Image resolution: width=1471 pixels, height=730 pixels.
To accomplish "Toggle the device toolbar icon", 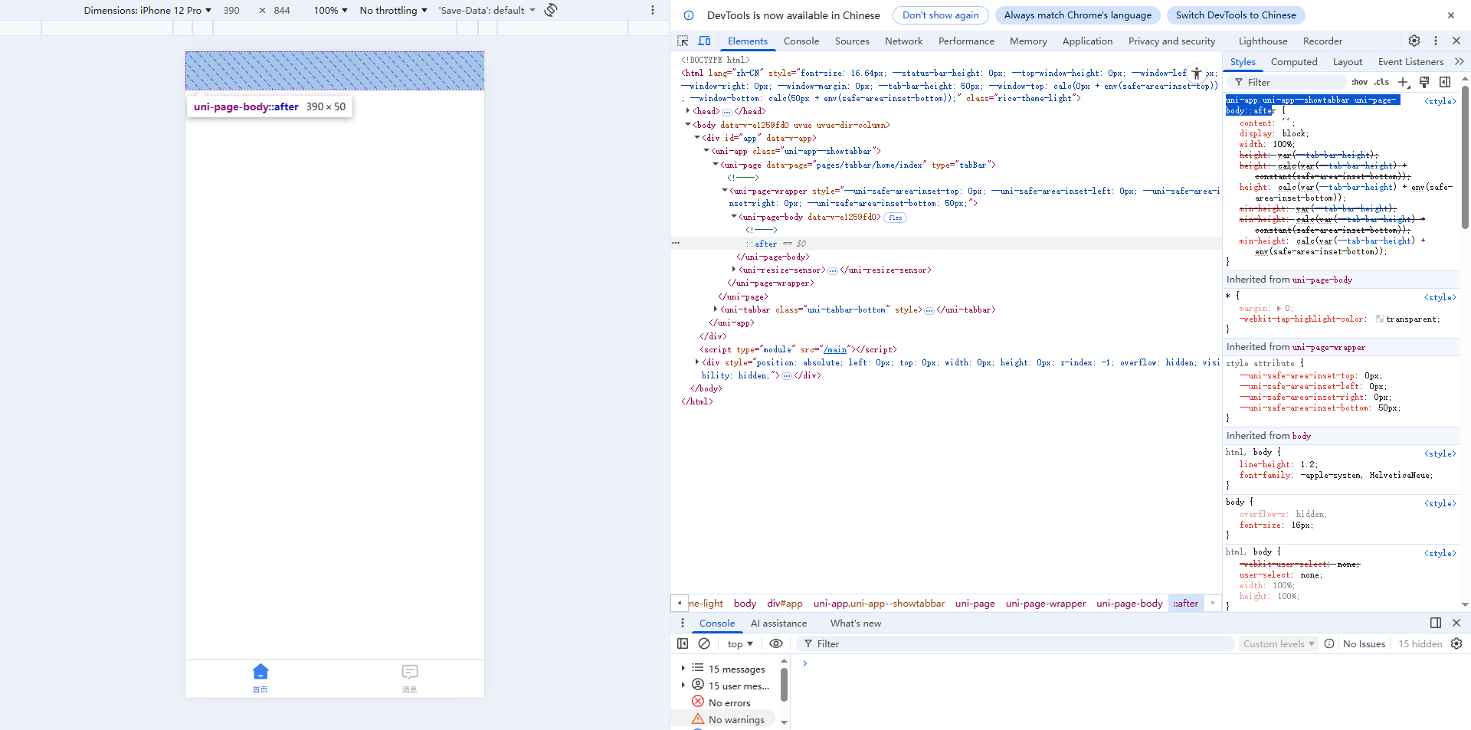I will point(704,41).
